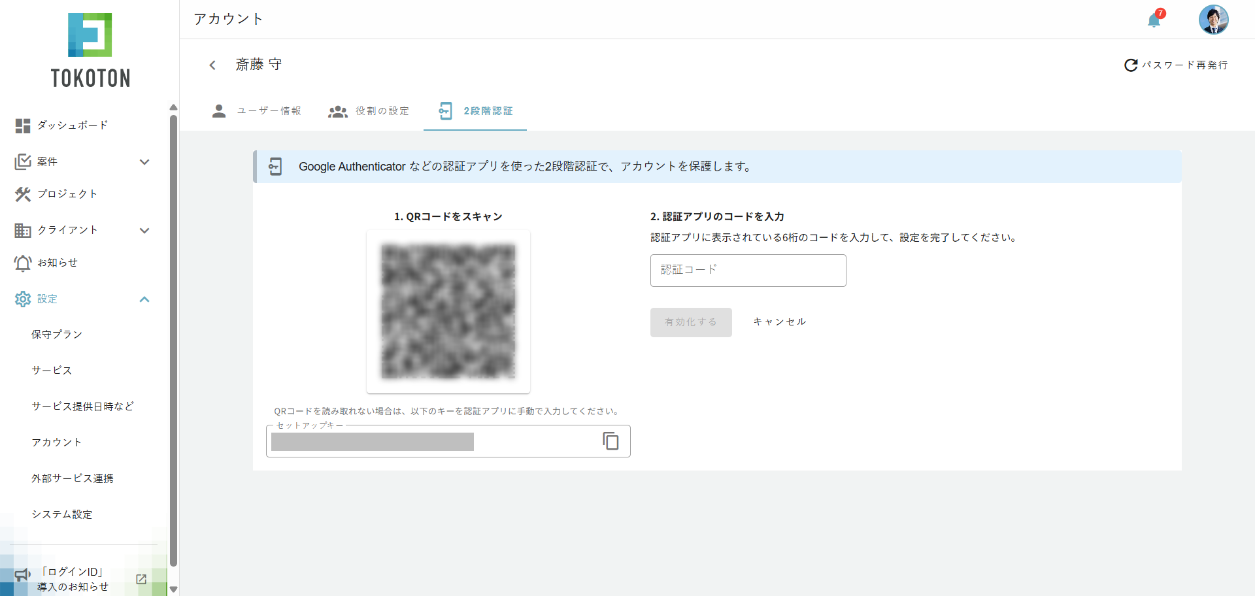Click the ダッシュボード grid icon

[23, 125]
